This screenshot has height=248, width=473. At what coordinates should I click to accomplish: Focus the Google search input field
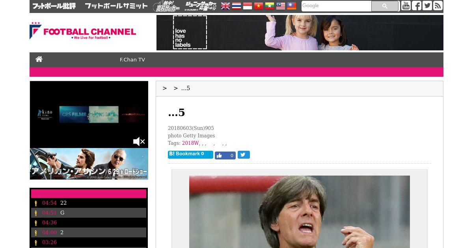pyautogui.click(x=336, y=6)
